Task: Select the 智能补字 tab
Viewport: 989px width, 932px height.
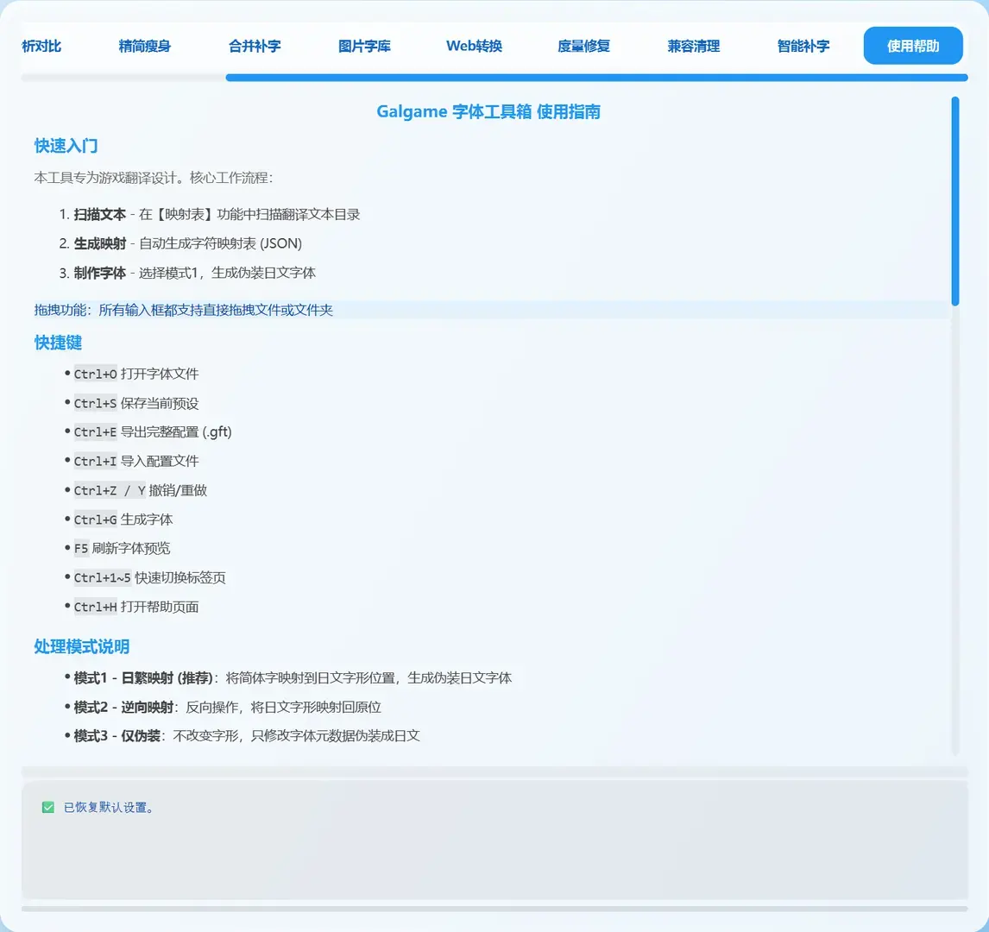Action: click(803, 46)
